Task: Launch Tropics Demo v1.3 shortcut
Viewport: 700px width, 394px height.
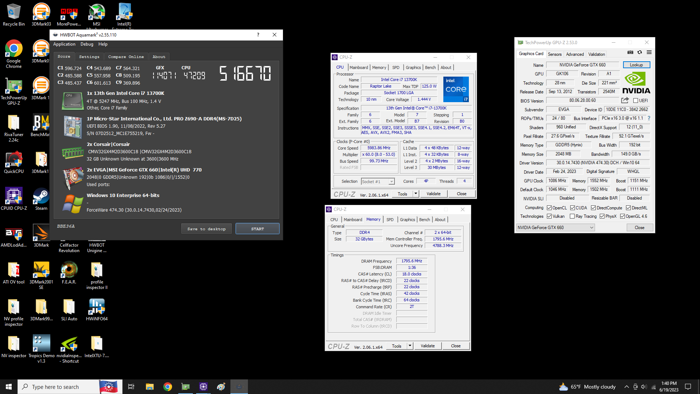Action: click(x=41, y=349)
